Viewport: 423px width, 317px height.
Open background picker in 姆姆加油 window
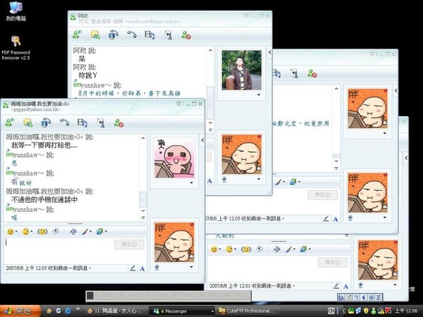[x=102, y=231]
